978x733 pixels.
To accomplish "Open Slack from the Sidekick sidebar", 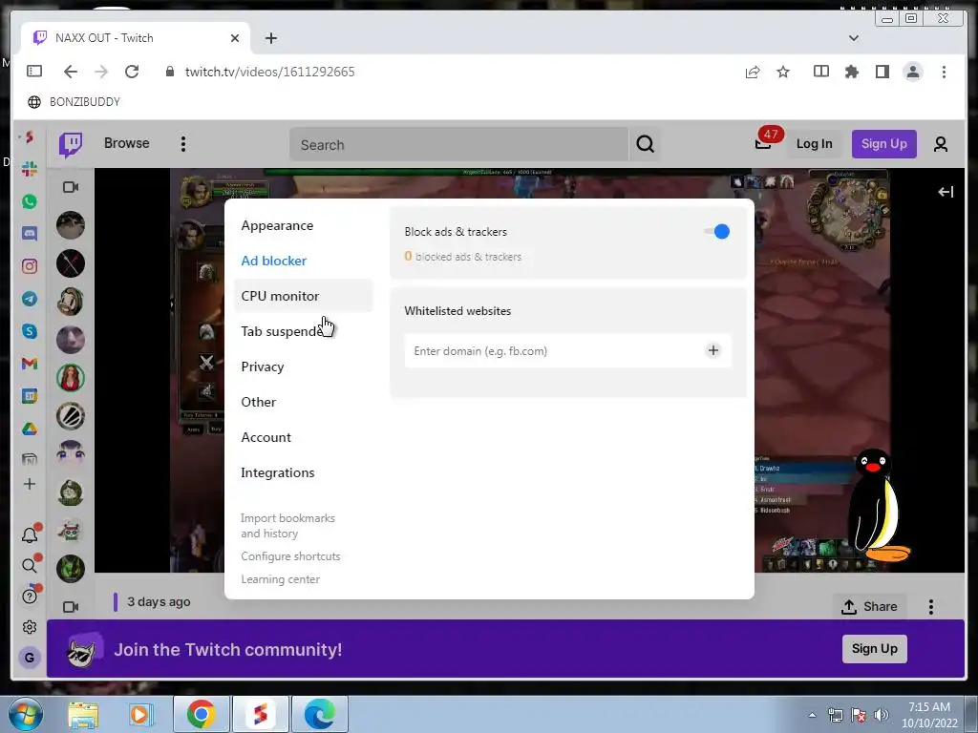I will coord(30,169).
